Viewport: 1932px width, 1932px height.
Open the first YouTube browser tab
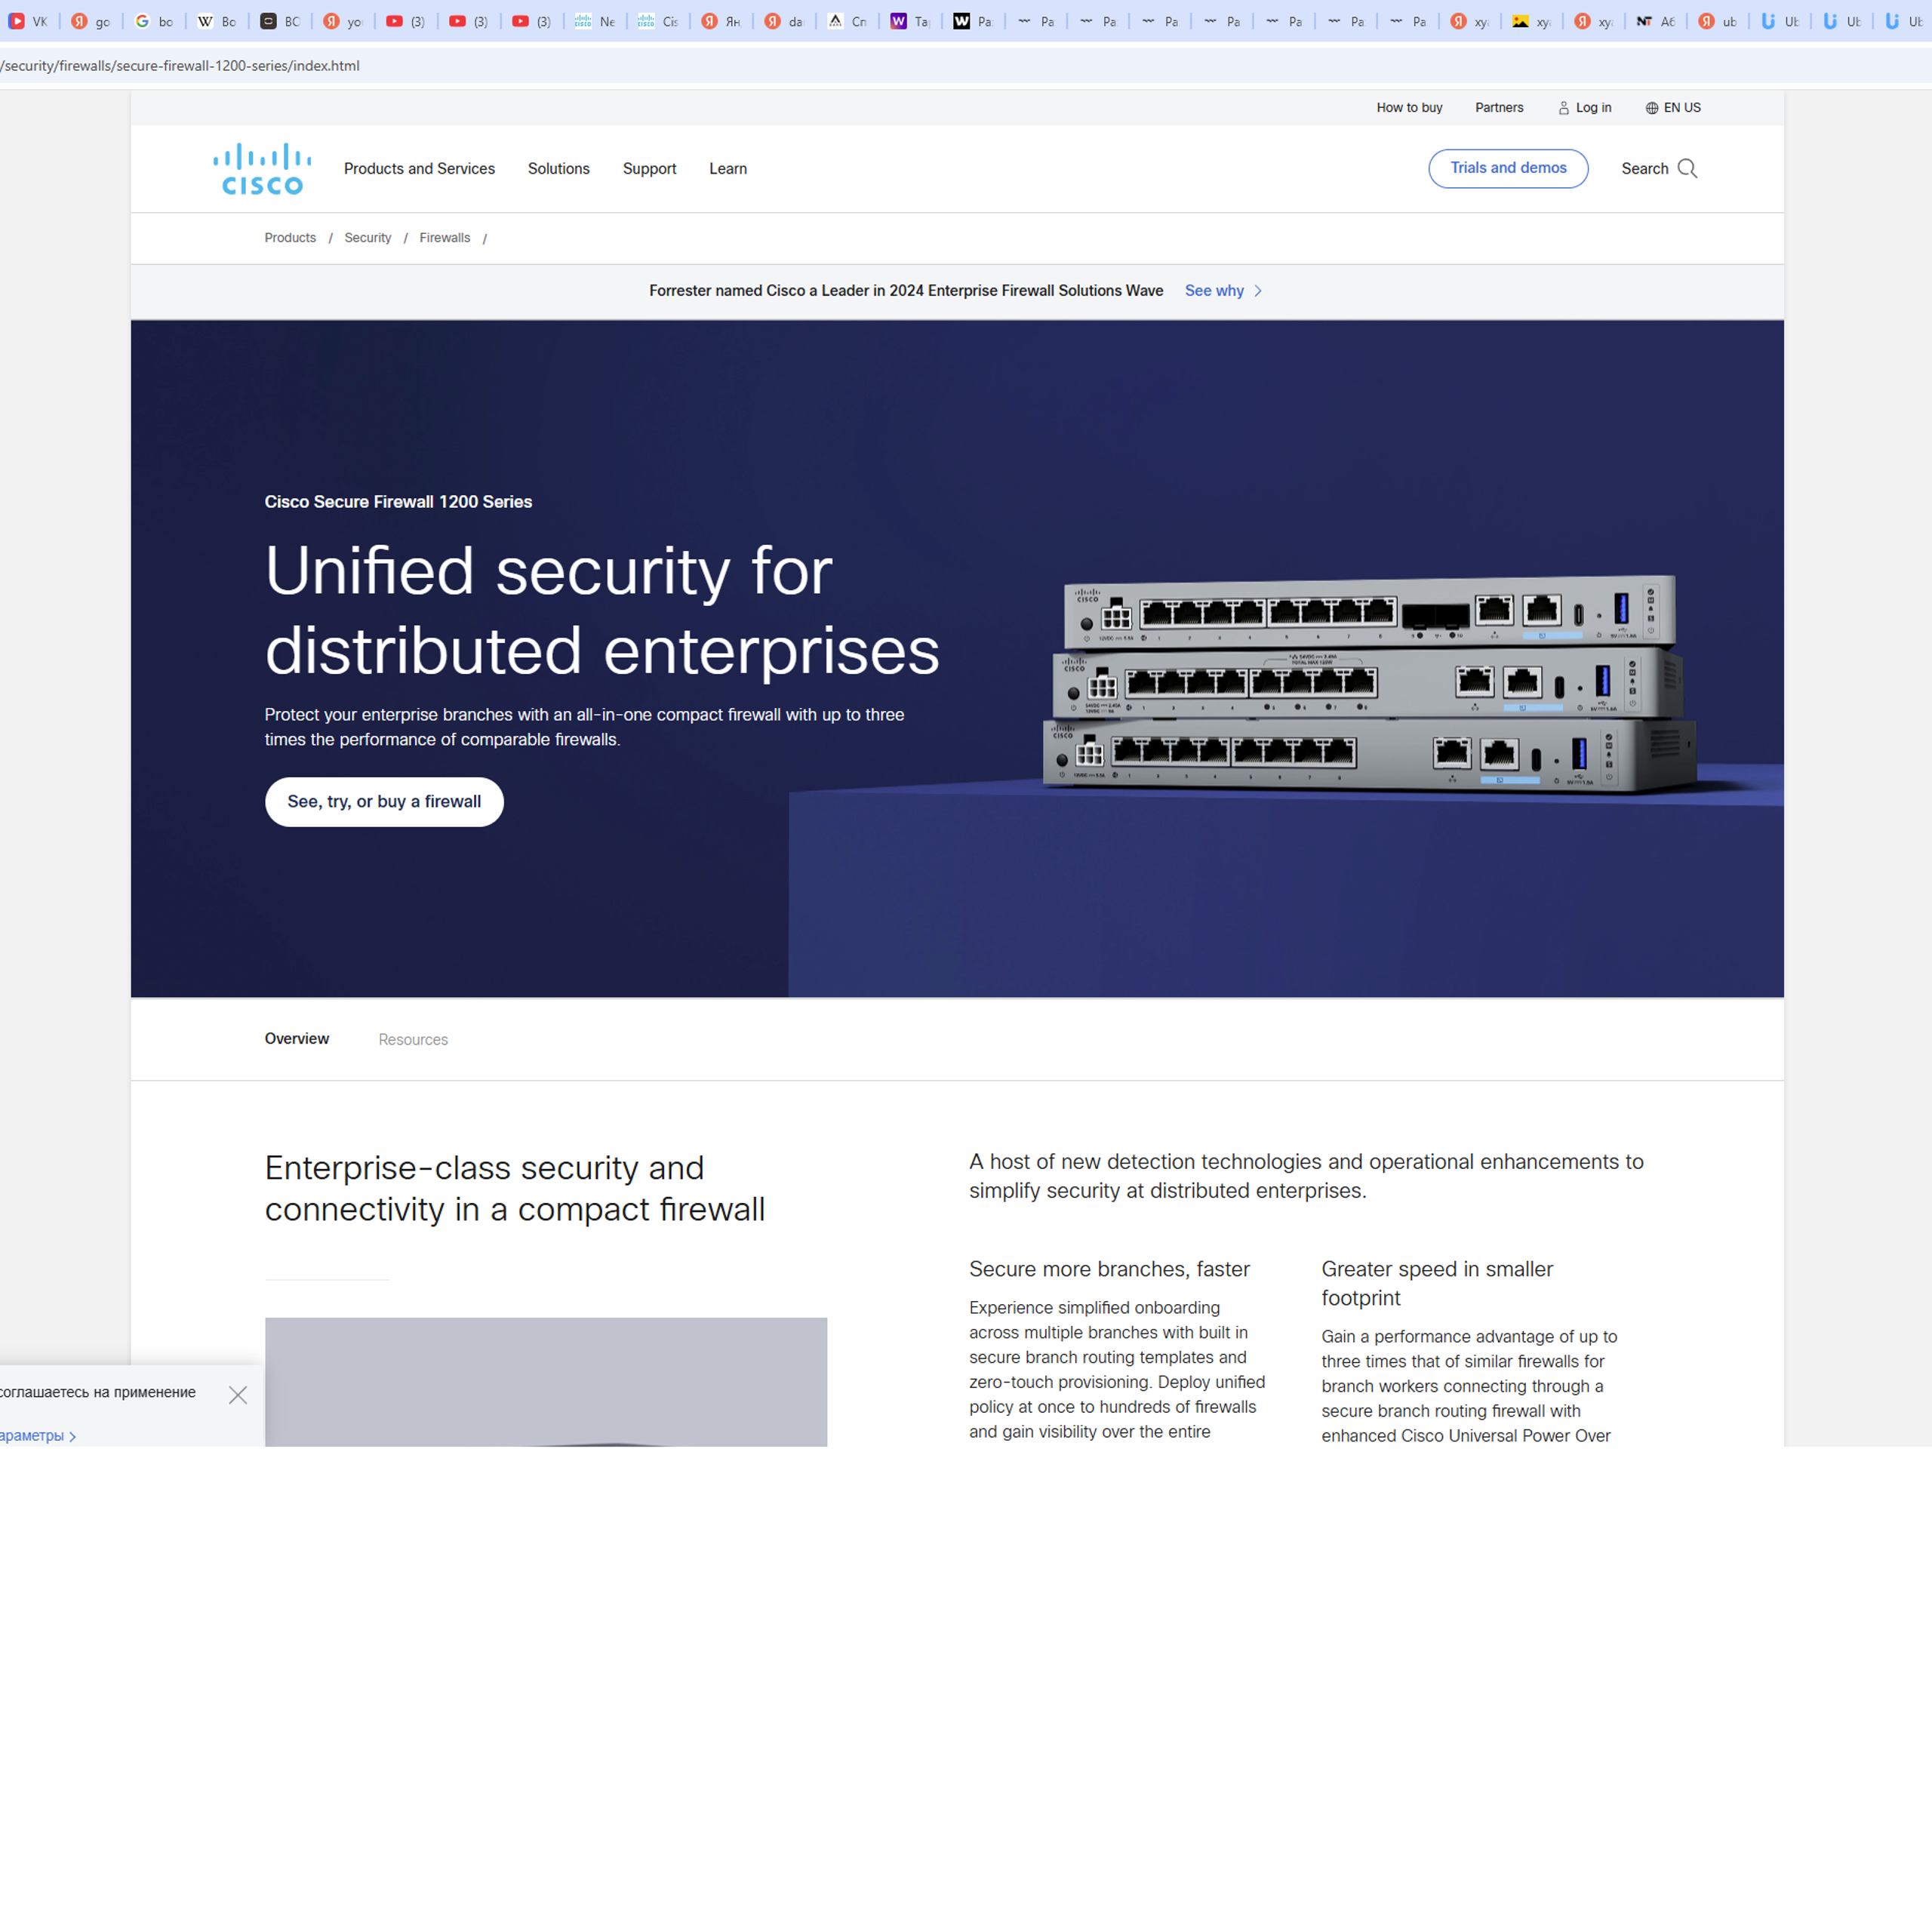click(x=406, y=21)
